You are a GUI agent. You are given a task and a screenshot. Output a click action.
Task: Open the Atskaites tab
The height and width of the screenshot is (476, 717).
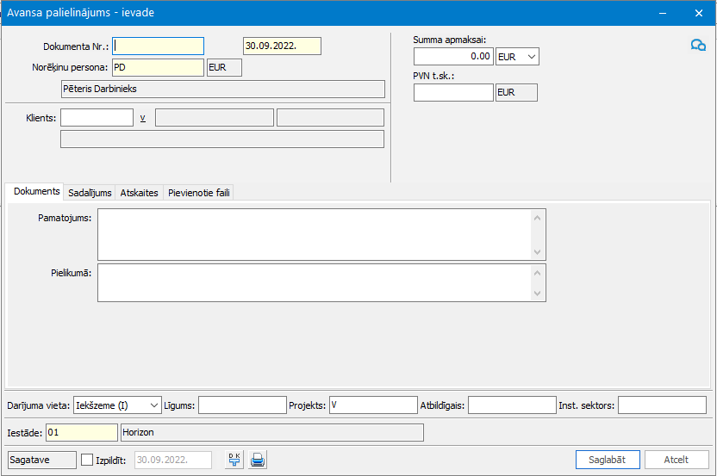139,193
